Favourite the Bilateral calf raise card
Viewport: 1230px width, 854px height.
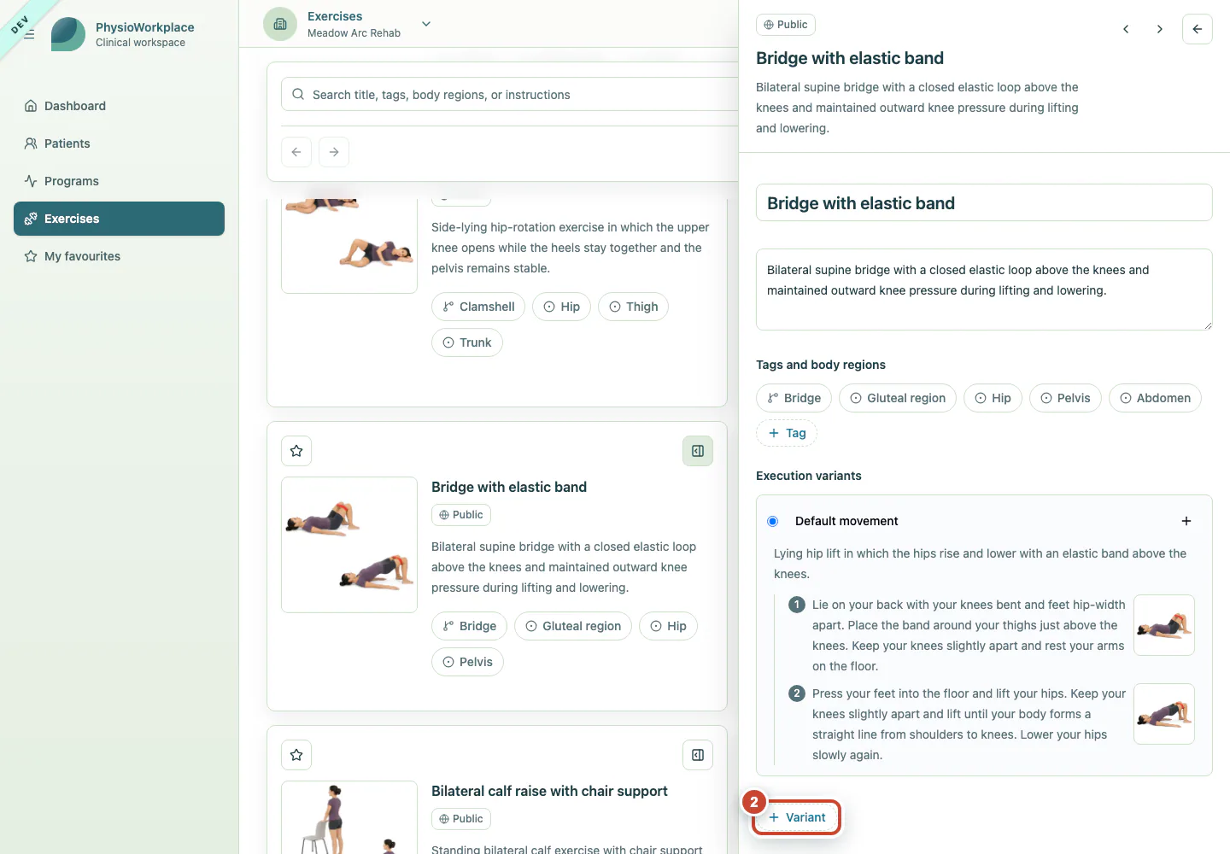click(296, 755)
